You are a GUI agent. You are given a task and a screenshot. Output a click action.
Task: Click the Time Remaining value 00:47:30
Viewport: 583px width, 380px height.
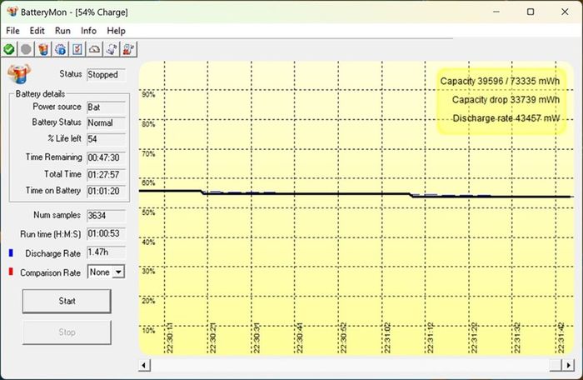tap(106, 157)
